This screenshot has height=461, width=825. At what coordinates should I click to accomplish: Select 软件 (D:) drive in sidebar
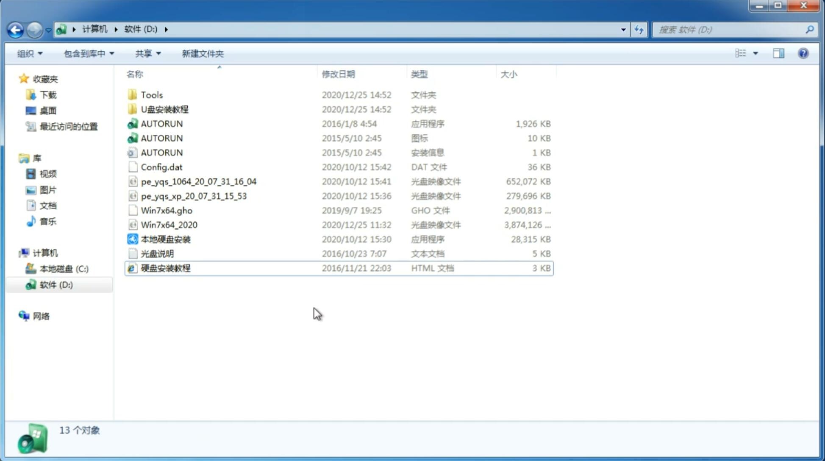[56, 284]
